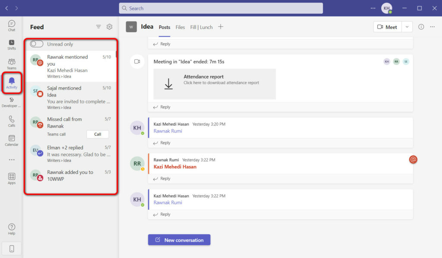Go to Teams in the sidebar
Viewport: 442px width, 258px height.
coord(12,64)
